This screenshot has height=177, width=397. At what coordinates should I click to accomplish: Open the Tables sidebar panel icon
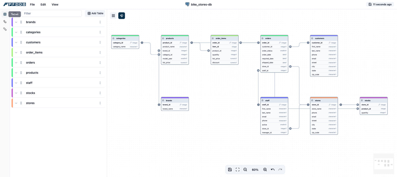(5, 14)
